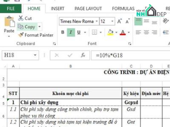Align text left
This screenshot has height=127, width=170.
point(138,32)
